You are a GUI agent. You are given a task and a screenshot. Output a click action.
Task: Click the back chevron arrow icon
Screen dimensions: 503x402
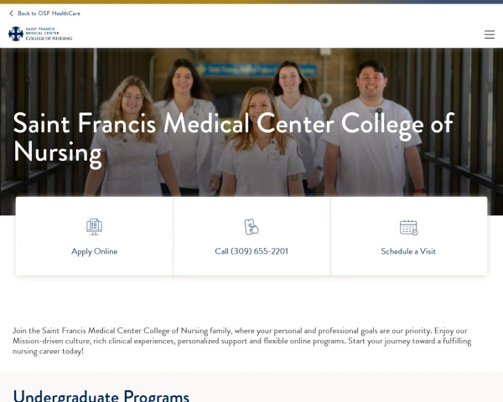click(12, 13)
